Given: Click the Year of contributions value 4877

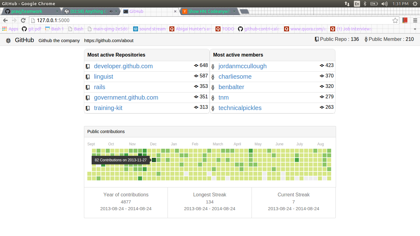Looking at the screenshot, I should tap(126, 202).
